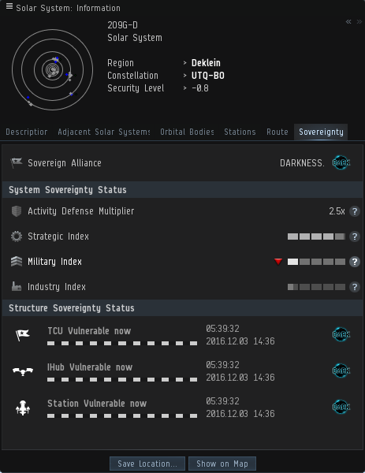Viewport: 365px width, 473px height.
Task: Open help for Activity Defense Multiplier
Action: (x=355, y=211)
